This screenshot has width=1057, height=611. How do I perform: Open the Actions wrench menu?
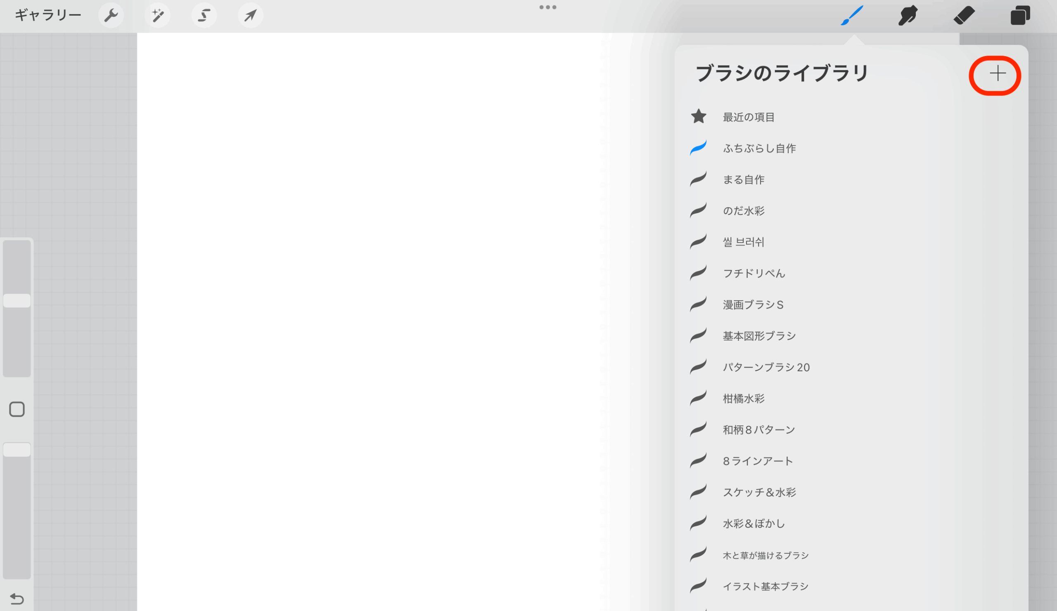pos(111,16)
